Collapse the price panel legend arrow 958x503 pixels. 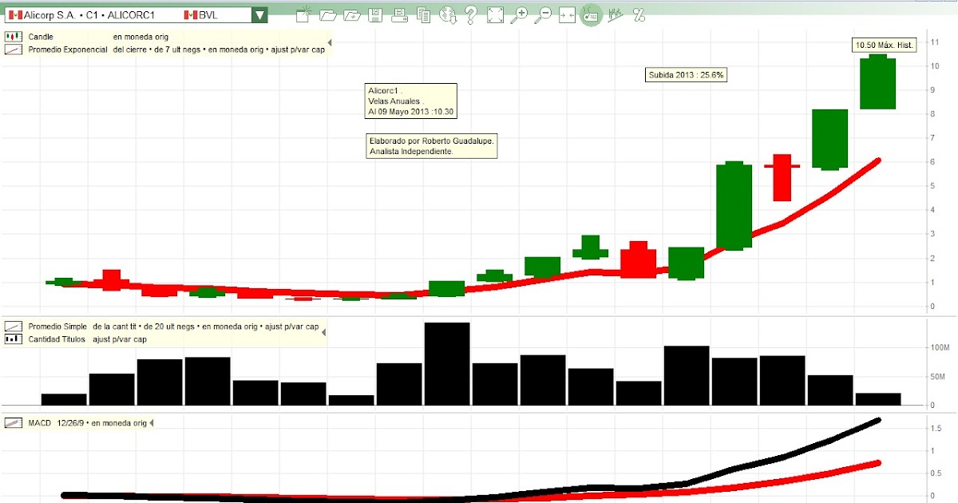(x=330, y=42)
